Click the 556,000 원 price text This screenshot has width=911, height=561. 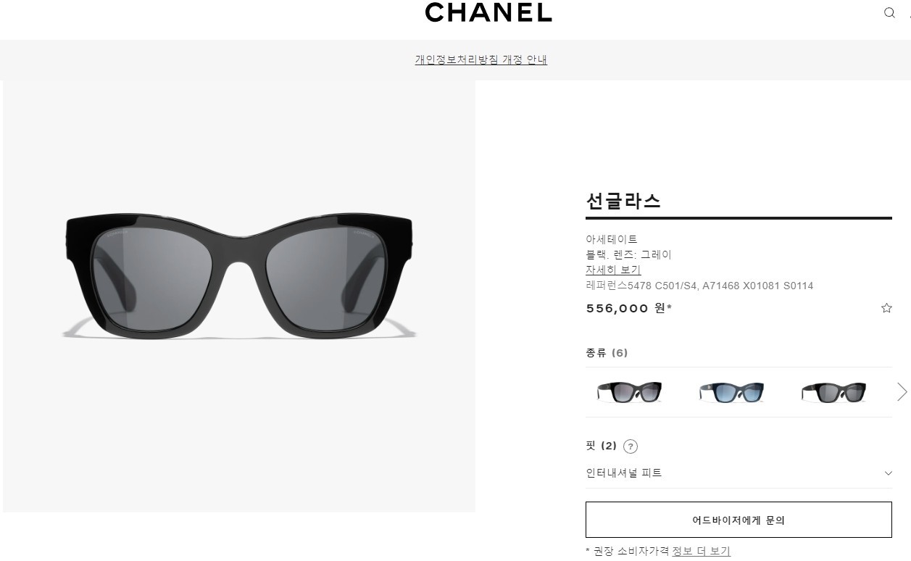[628, 308]
